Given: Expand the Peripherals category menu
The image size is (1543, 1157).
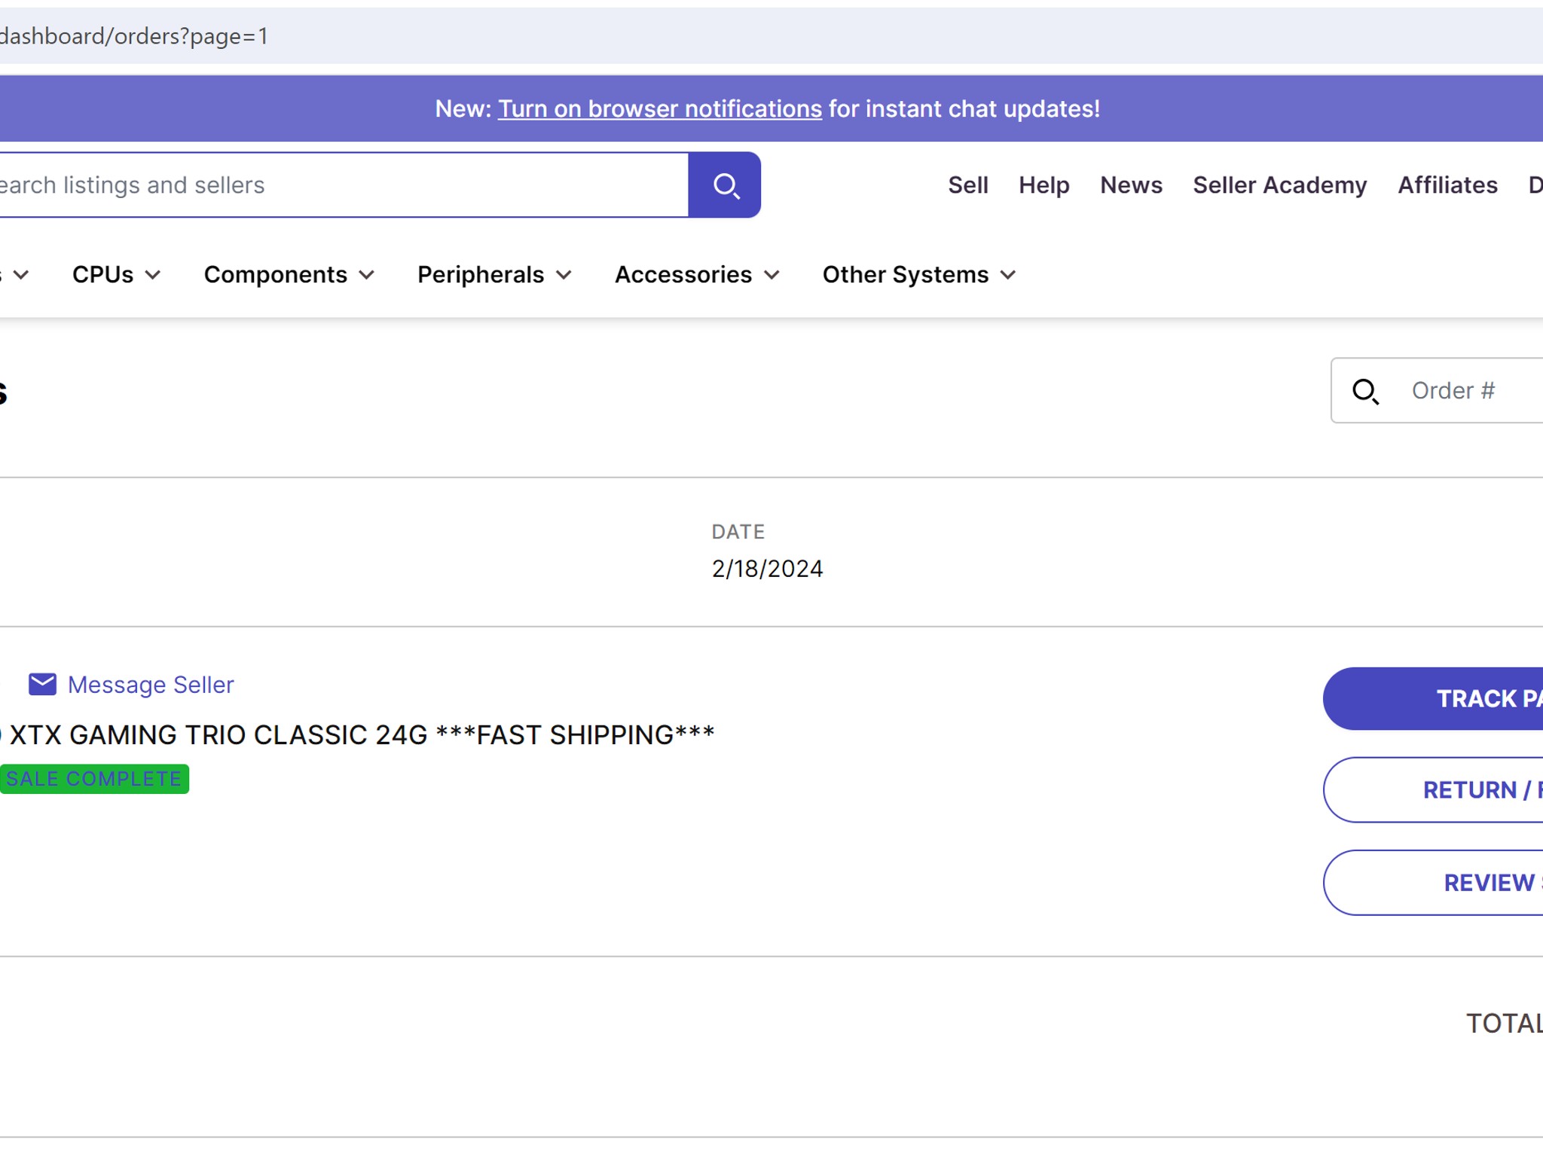Looking at the screenshot, I should coord(495,275).
